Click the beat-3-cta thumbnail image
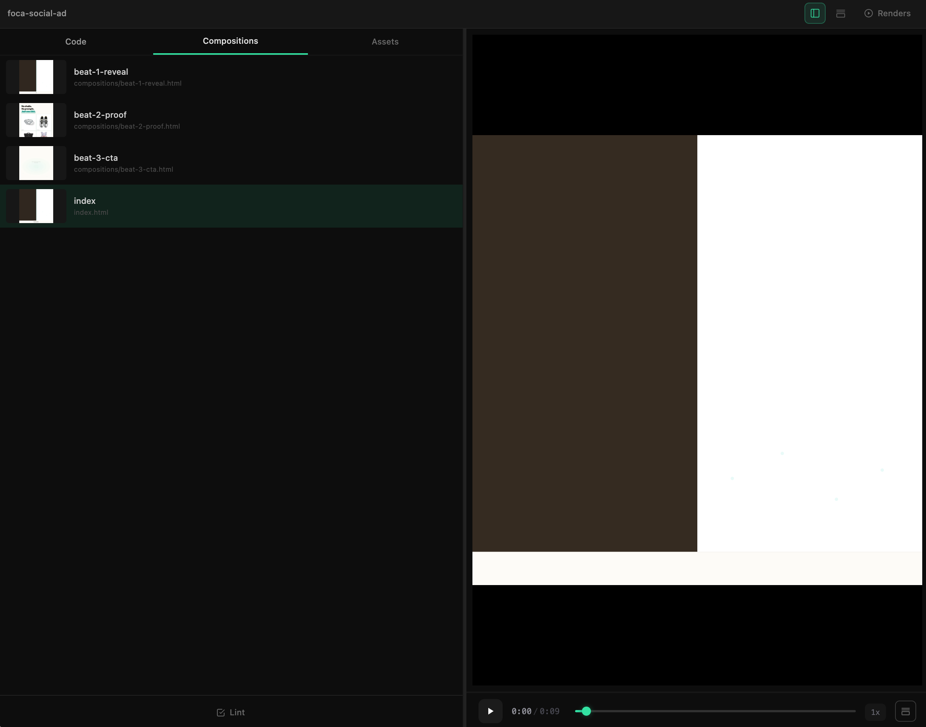Viewport: 926px width, 727px height. coord(36,163)
